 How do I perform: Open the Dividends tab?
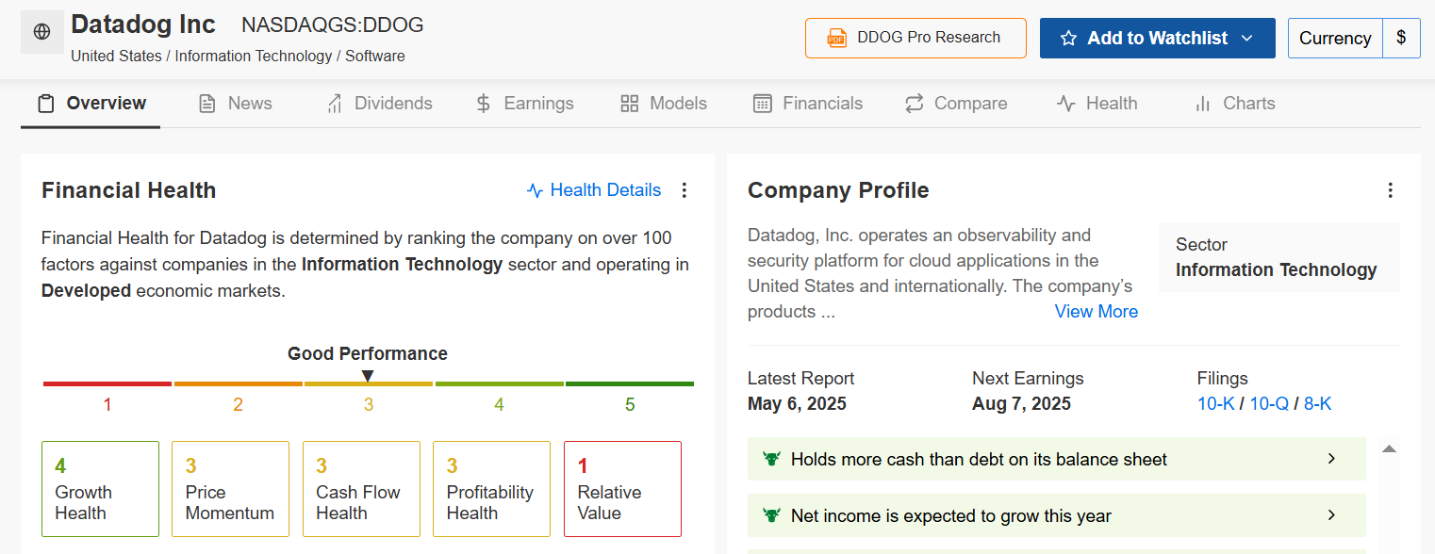[x=378, y=104]
